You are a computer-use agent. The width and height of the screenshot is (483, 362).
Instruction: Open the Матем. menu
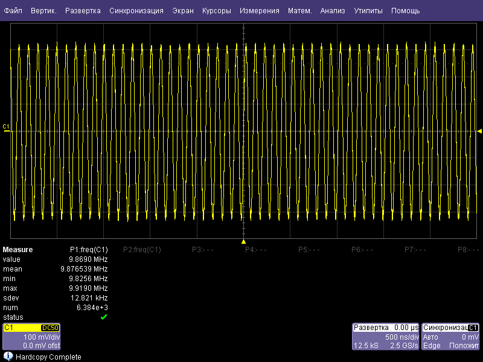pyautogui.click(x=299, y=11)
